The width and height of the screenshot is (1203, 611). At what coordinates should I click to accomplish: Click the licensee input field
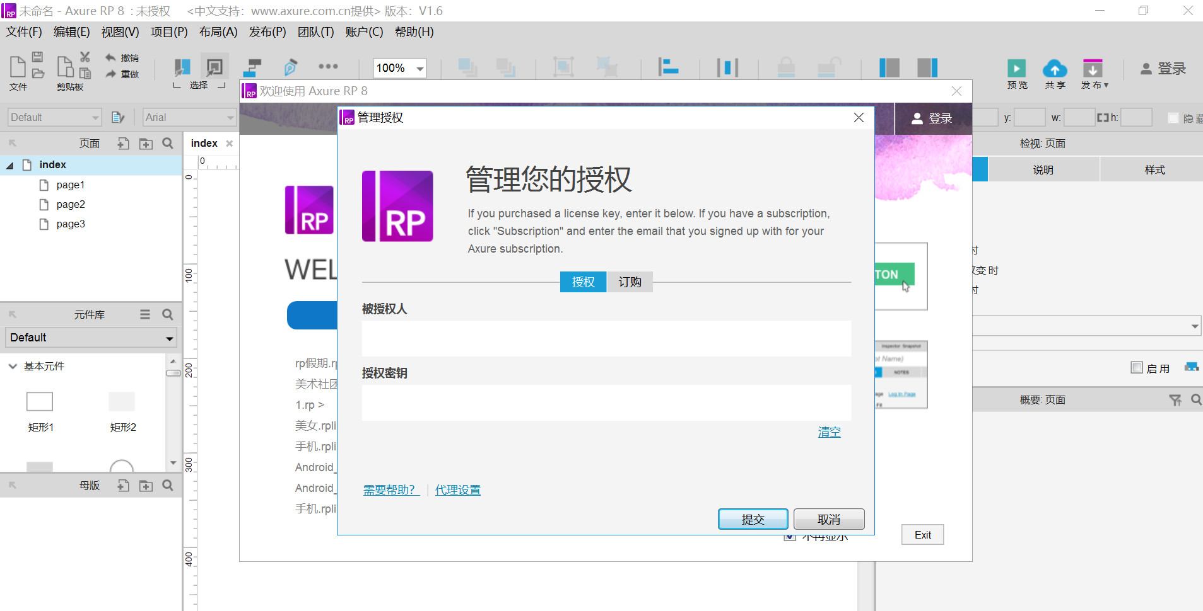coord(606,338)
